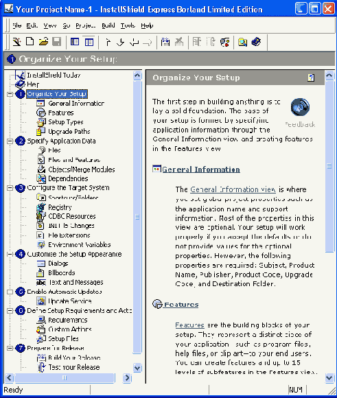Collapse Customize the Setup Appearance node
The image size is (337, 398).
pos(10,254)
